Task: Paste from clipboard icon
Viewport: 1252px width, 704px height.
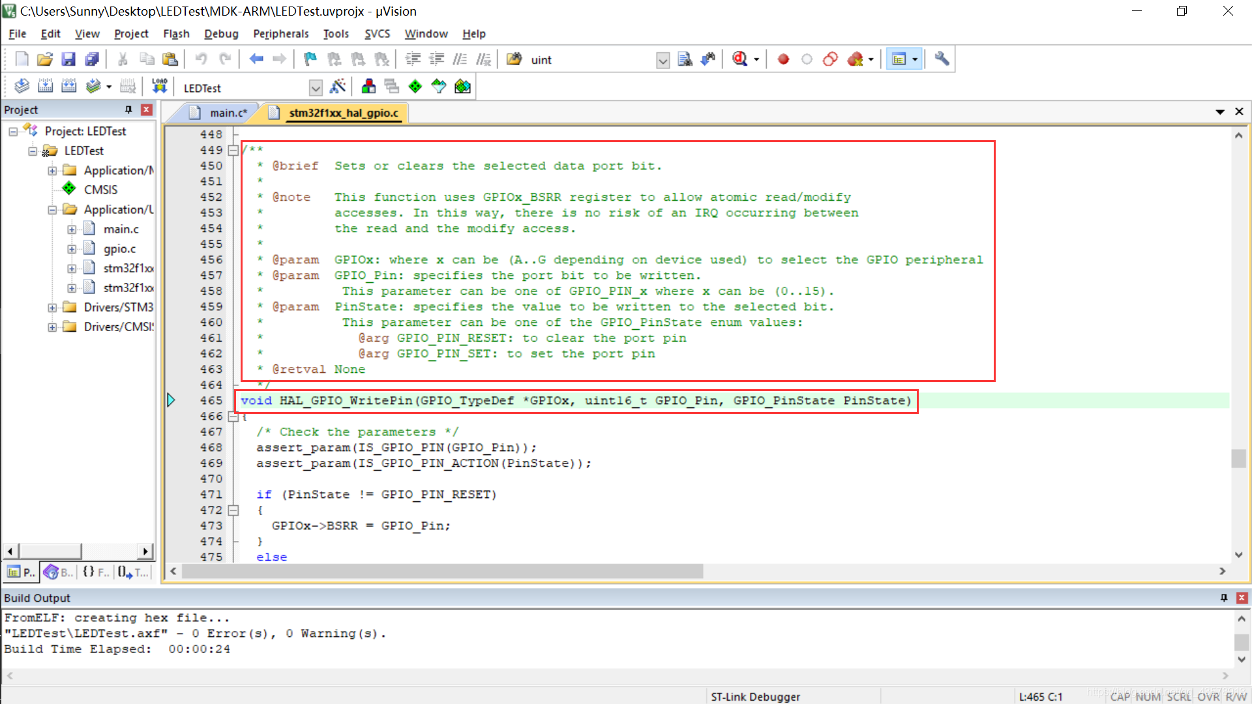Action: (170, 59)
